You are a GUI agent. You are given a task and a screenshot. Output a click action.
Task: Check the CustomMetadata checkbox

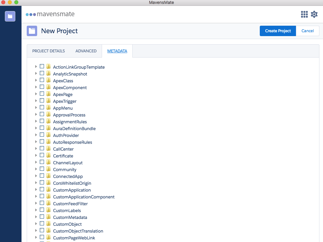(x=42, y=217)
